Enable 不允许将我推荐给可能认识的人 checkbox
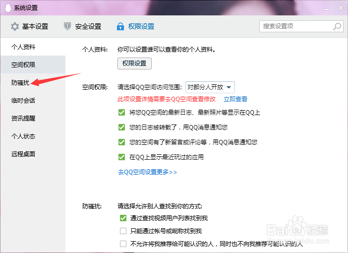Screen dimensions: 348x253 tap(123, 244)
